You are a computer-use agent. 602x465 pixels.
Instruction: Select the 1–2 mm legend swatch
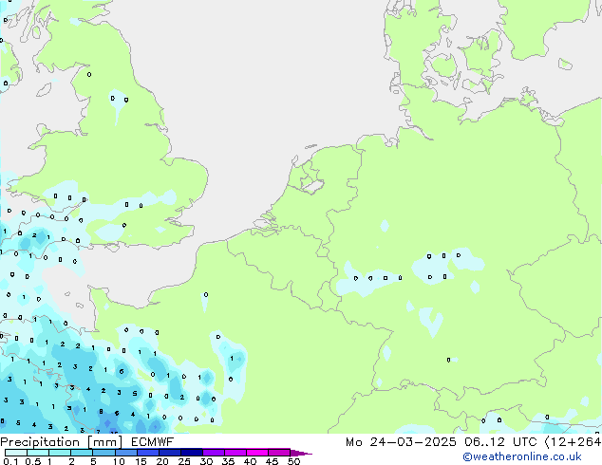60,453
